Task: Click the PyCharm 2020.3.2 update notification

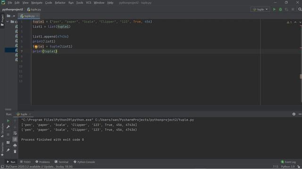Action: pyautogui.click(x=39, y=167)
